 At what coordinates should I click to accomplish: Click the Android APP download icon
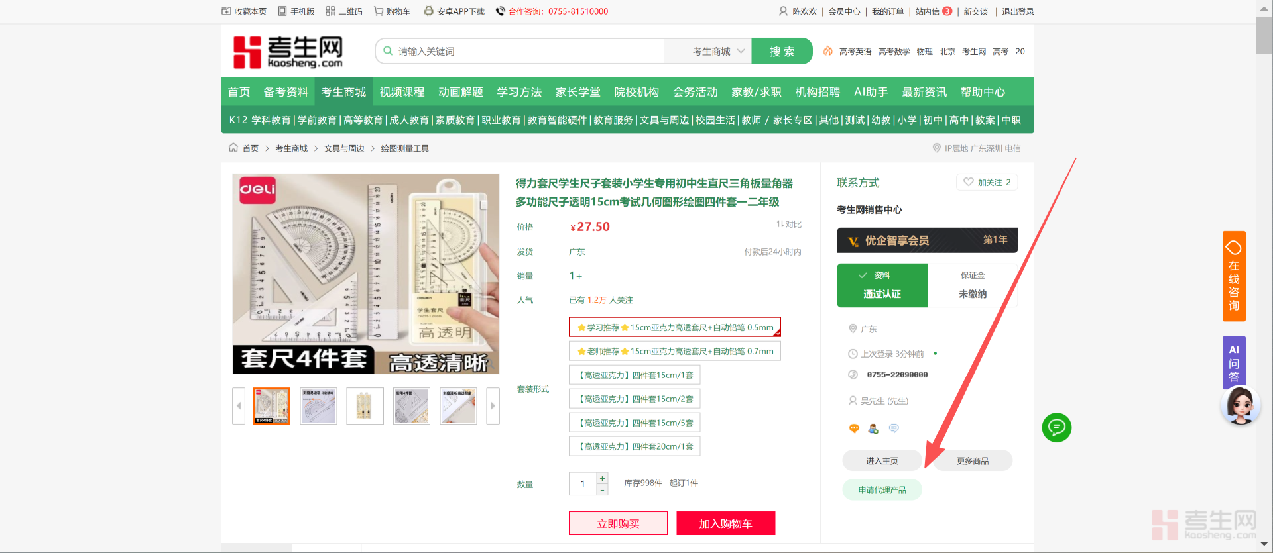tap(429, 11)
